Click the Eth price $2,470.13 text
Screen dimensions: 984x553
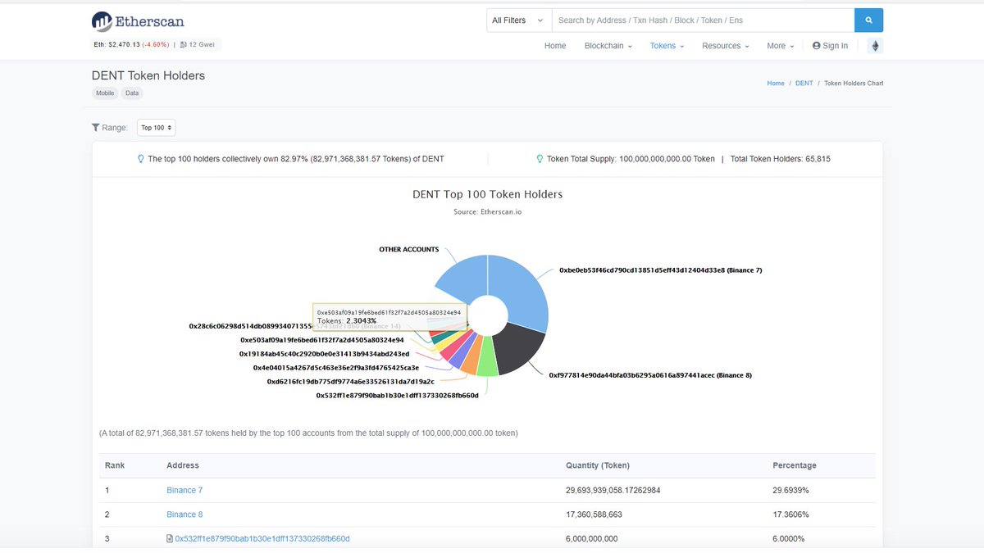click(117, 44)
